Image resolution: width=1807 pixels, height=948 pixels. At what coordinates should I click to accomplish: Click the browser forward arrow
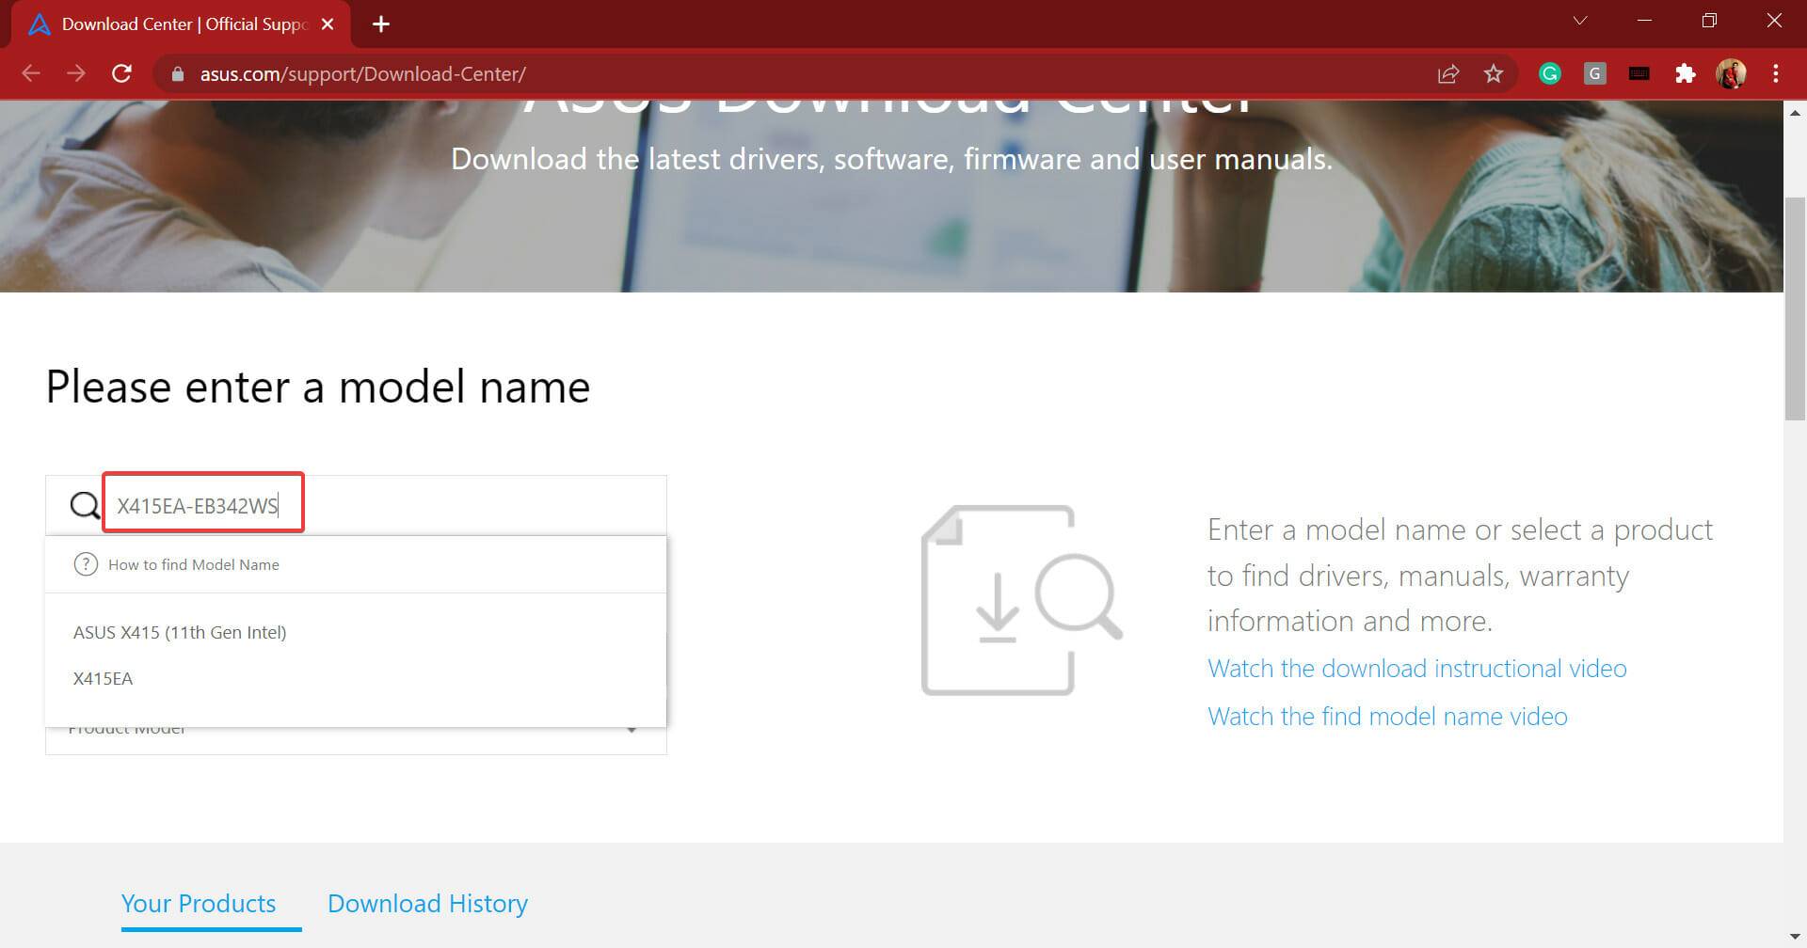pos(76,73)
